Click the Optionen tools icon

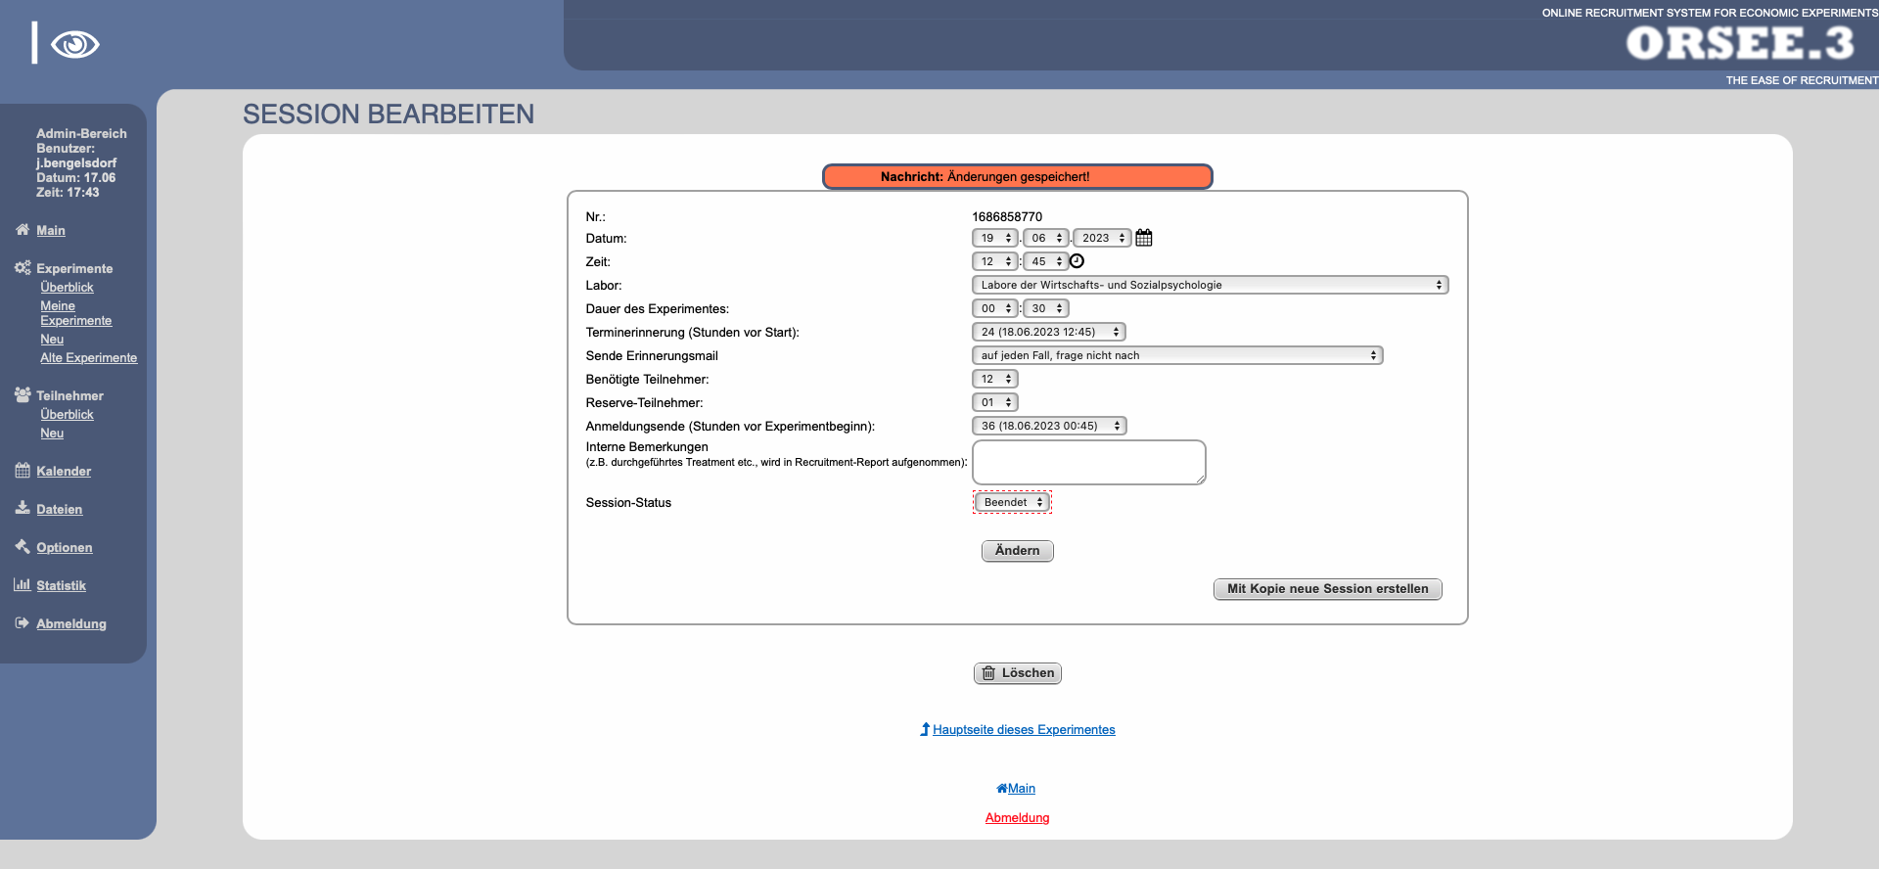[23, 546]
